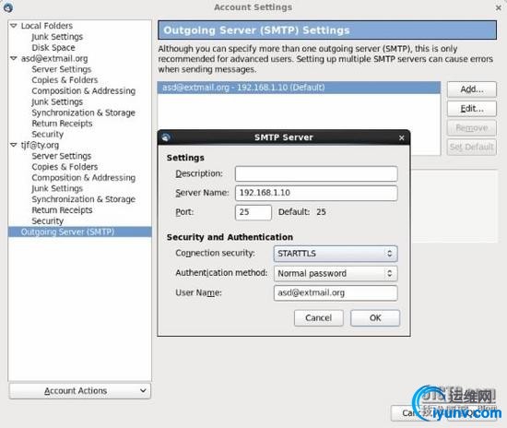Open Junk Settings under Local Folders
This screenshot has height=428, width=507.
tap(57, 37)
